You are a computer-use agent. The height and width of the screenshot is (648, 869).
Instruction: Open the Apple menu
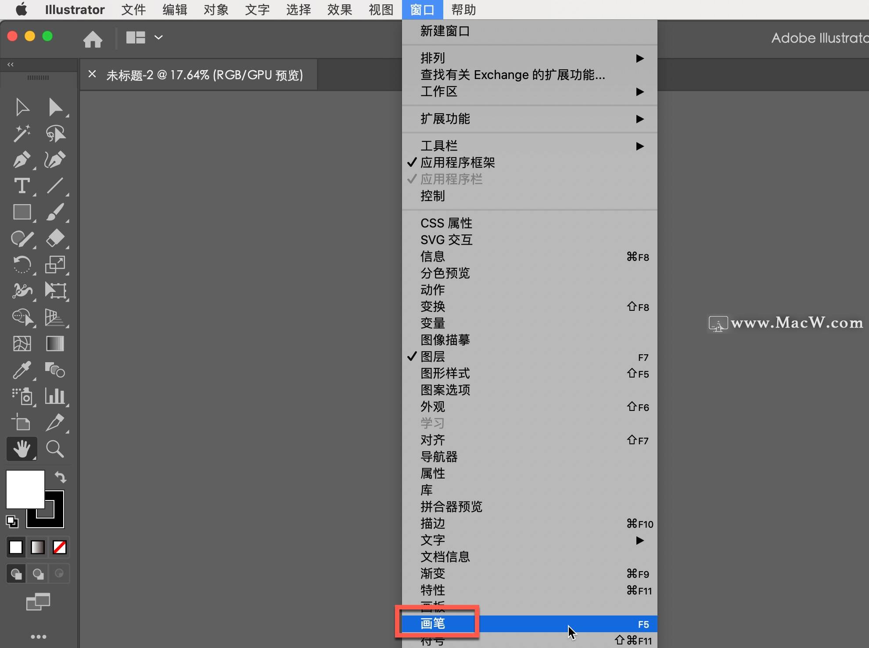click(21, 10)
